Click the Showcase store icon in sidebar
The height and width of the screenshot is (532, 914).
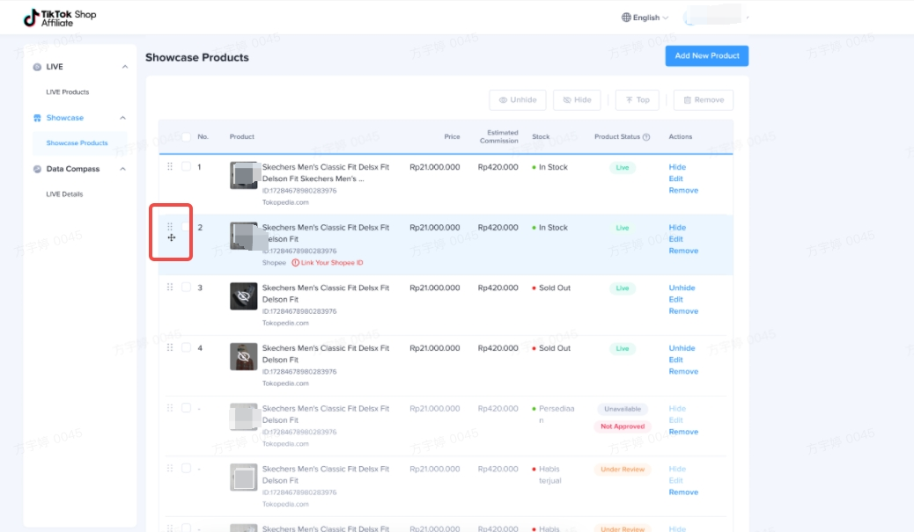pos(37,118)
